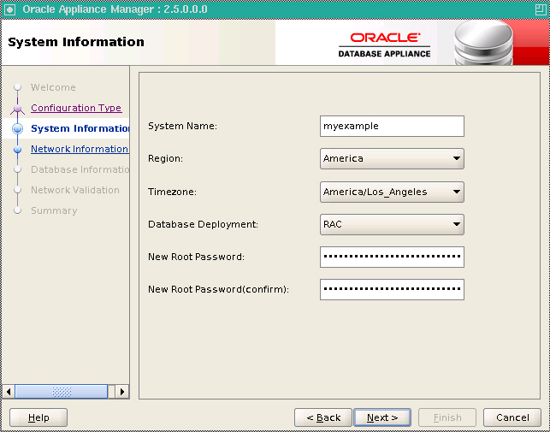Click the System Information step bullet
This screenshot has width=550, height=432.
(x=17, y=129)
